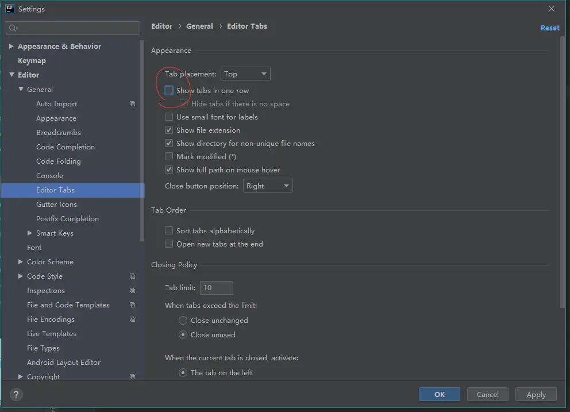Click the project-level icon beside Auto Import
Viewport: 570px width, 412px height.
point(132,104)
